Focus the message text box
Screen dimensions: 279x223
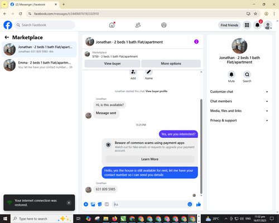pyautogui.click(x=150, y=205)
